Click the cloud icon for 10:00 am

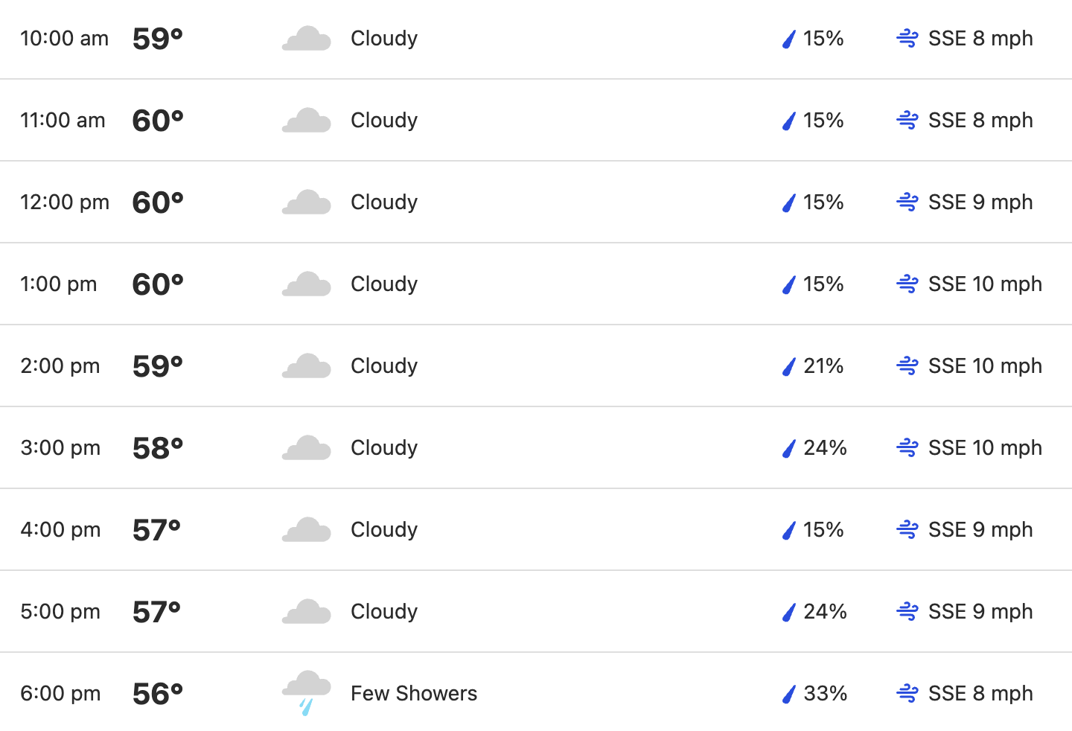click(306, 38)
